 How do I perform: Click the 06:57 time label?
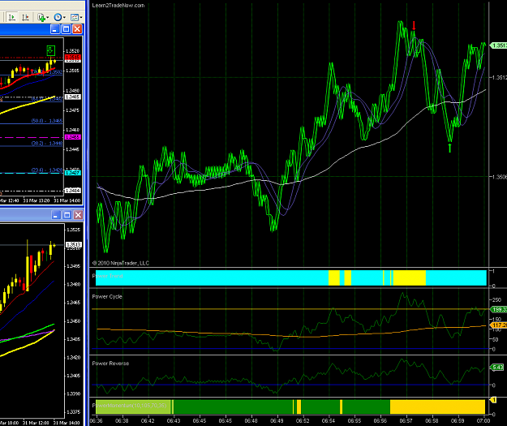coord(406,420)
